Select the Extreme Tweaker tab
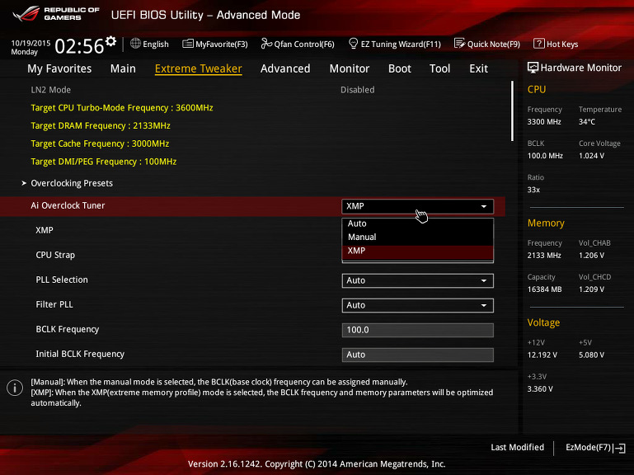Image resolution: width=634 pixels, height=475 pixels. pyautogui.click(x=198, y=68)
